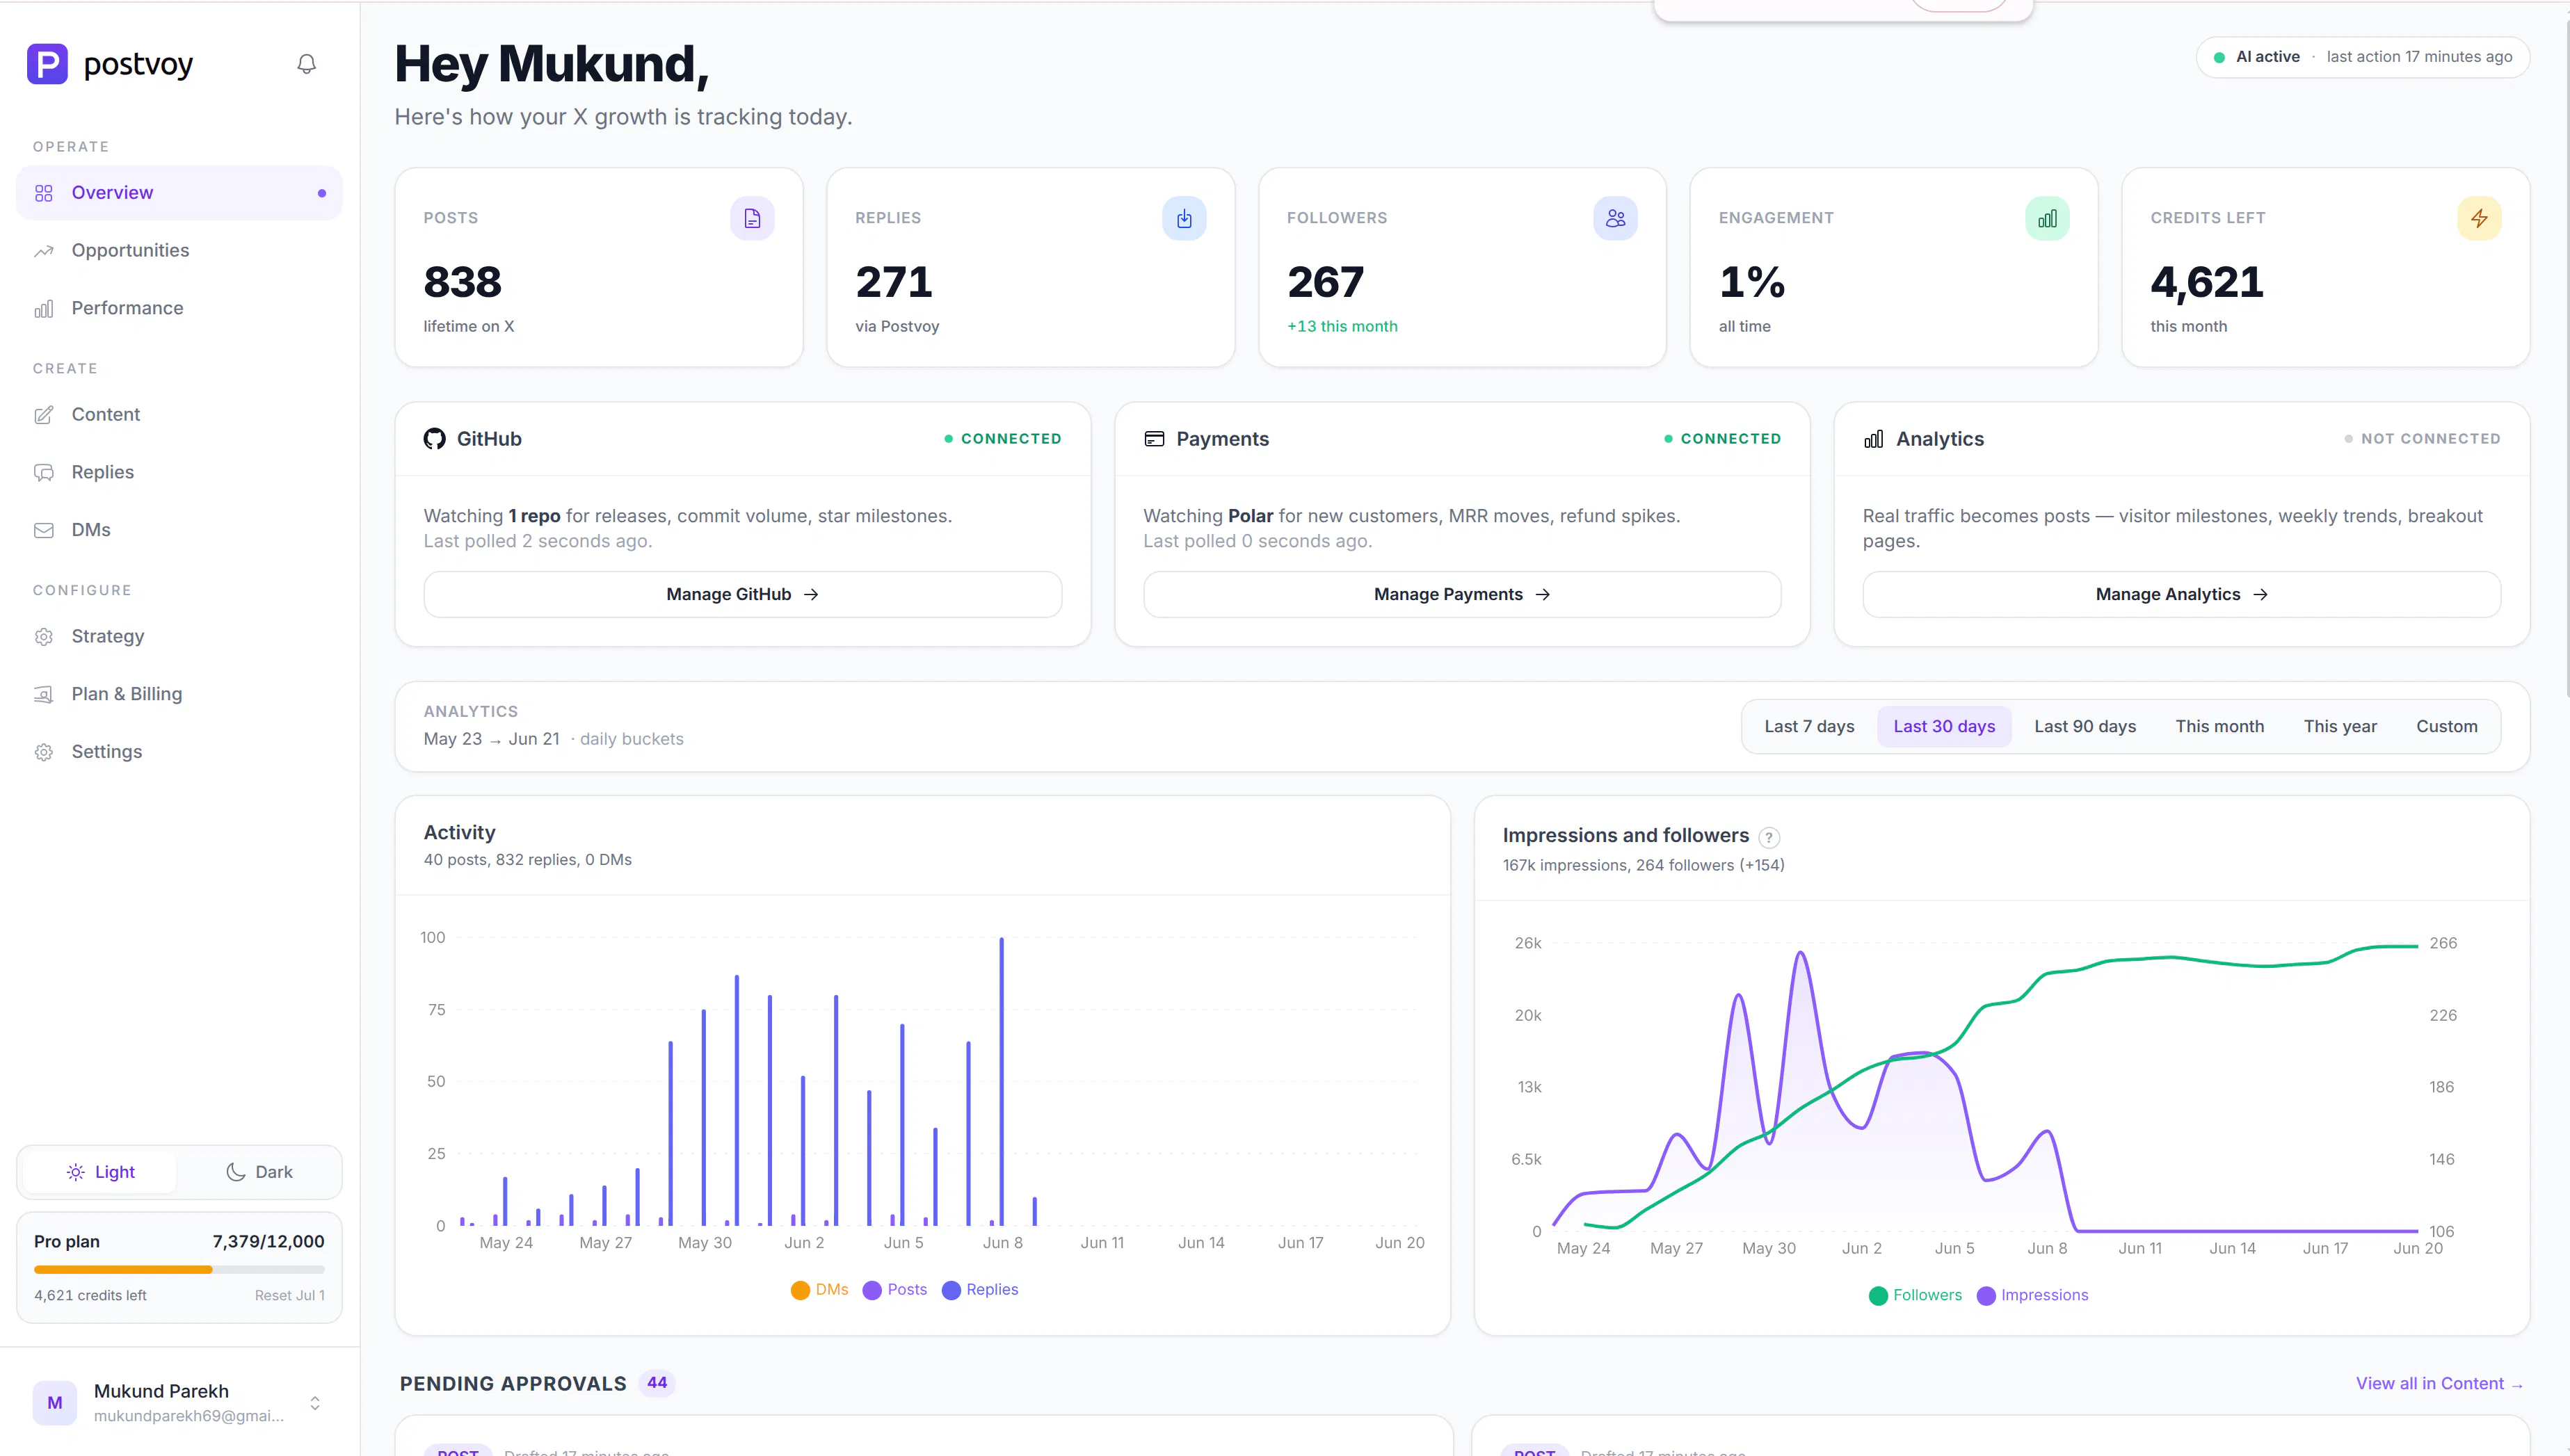
Task: Click the pending approvals count badge 44
Action: (x=657, y=1383)
